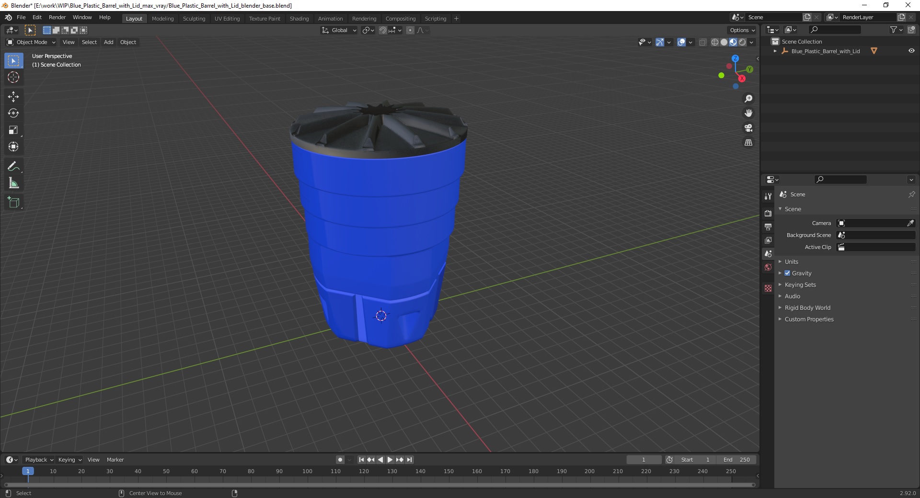Select the Measure ruler tool
This screenshot has width=920, height=498.
pyautogui.click(x=13, y=183)
